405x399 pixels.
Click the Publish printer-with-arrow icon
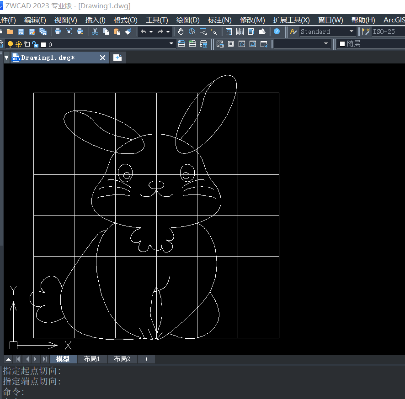80,31
